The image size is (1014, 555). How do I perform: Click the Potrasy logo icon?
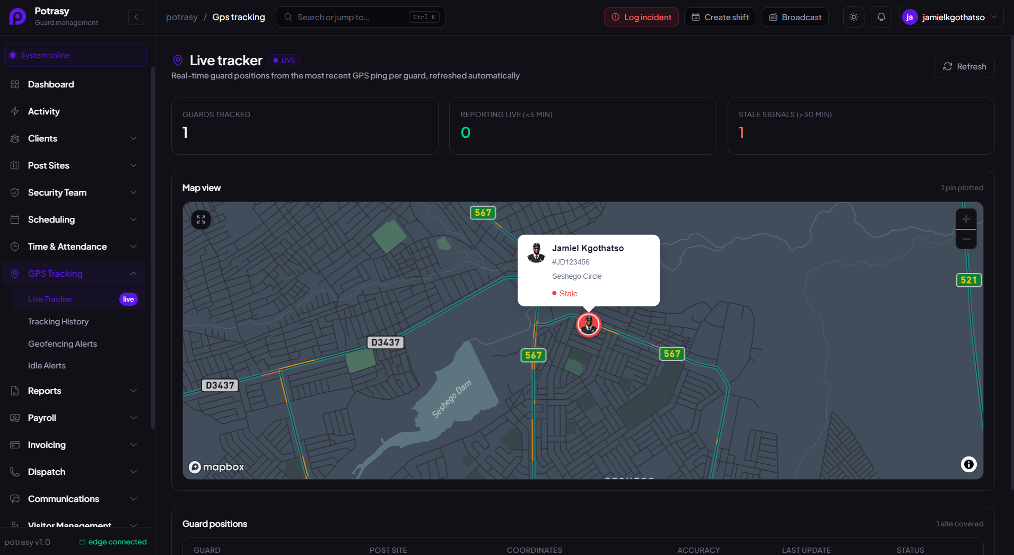18,16
